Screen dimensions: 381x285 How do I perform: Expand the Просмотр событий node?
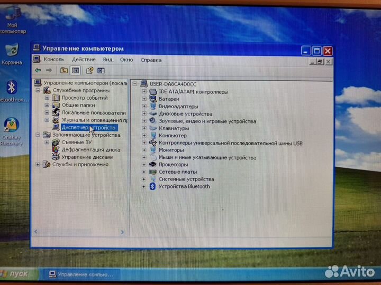(x=47, y=98)
